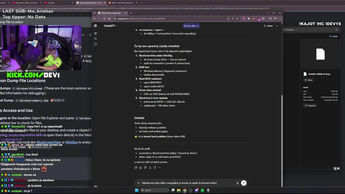Share the ChatGPT conversation
The height and width of the screenshot is (194, 345).
268,26
